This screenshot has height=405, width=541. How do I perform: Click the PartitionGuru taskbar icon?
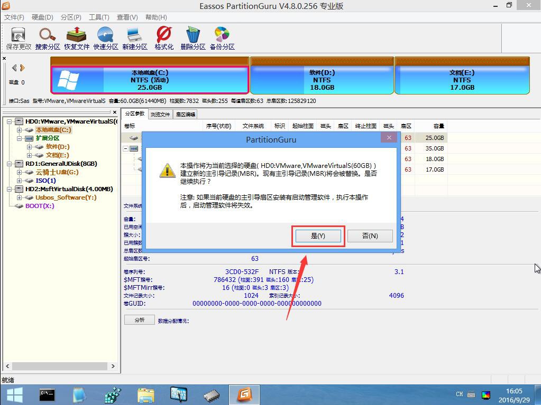[244, 394]
